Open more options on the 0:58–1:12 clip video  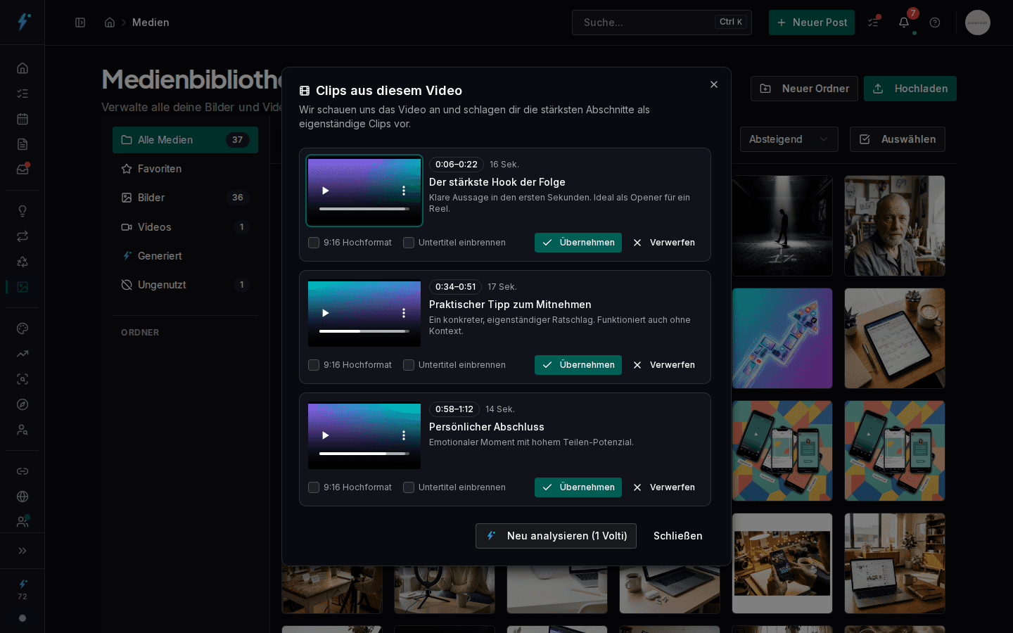click(x=404, y=435)
